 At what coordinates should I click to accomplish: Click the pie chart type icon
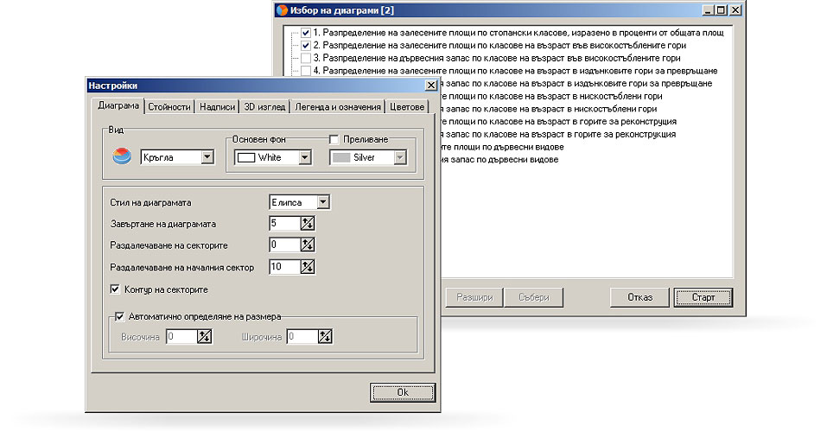point(122,156)
